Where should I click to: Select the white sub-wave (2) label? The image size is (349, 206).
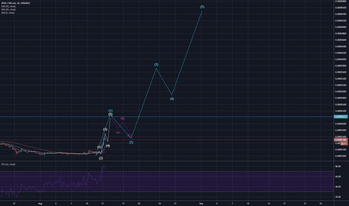coord(101,158)
